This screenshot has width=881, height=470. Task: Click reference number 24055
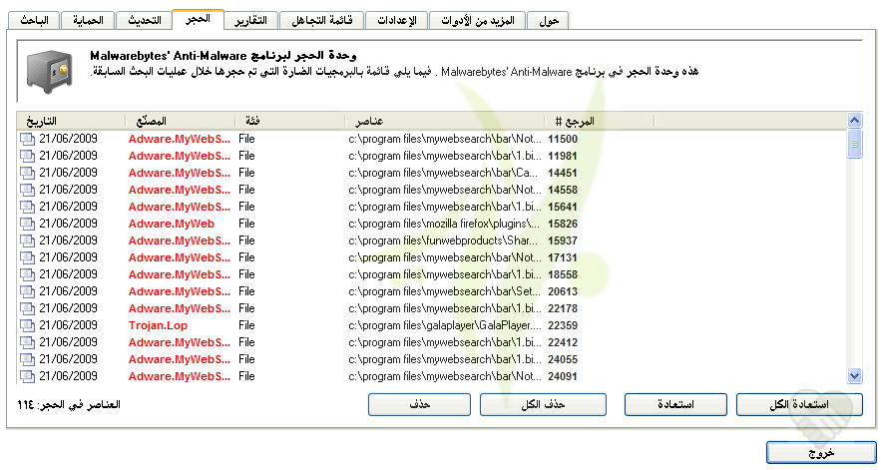click(563, 359)
